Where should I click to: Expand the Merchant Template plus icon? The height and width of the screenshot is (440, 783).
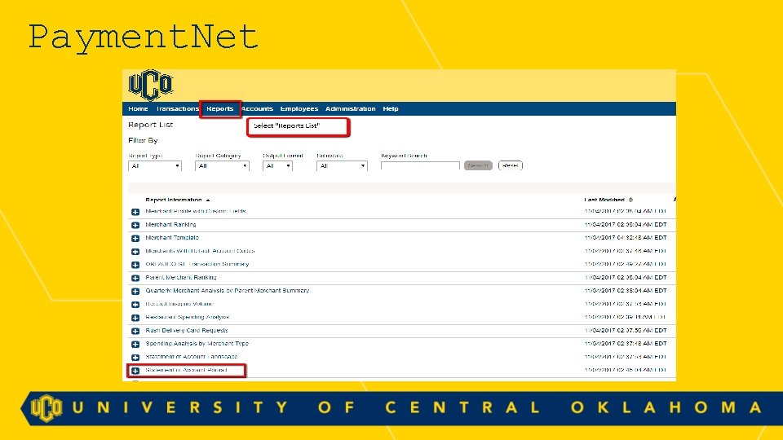pyautogui.click(x=135, y=239)
